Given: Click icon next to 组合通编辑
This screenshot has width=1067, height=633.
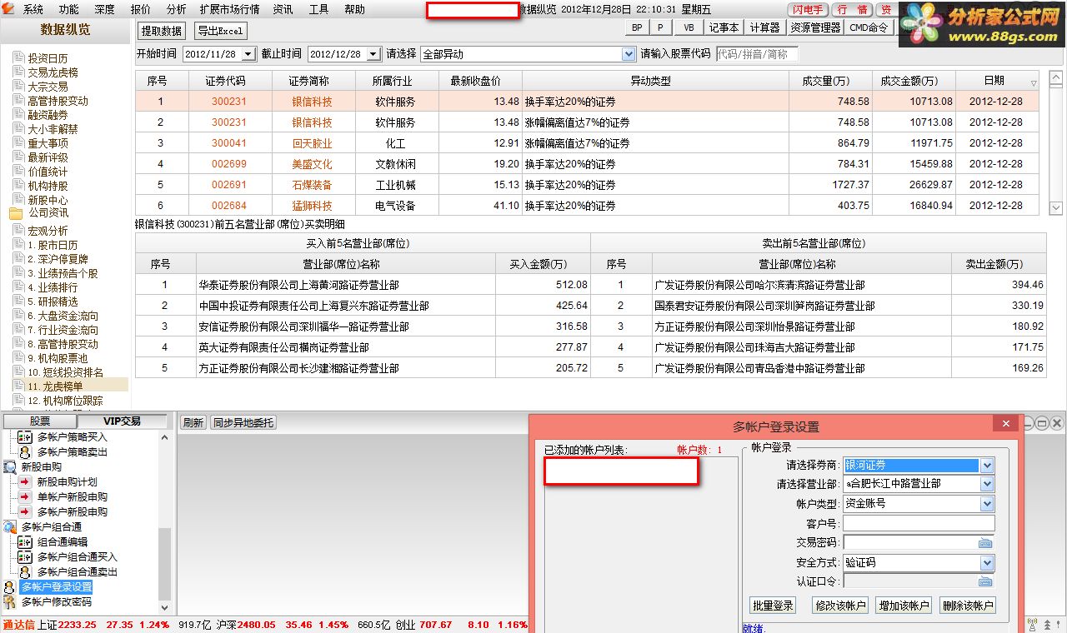Looking at the screenshot, I should (25, 542).
